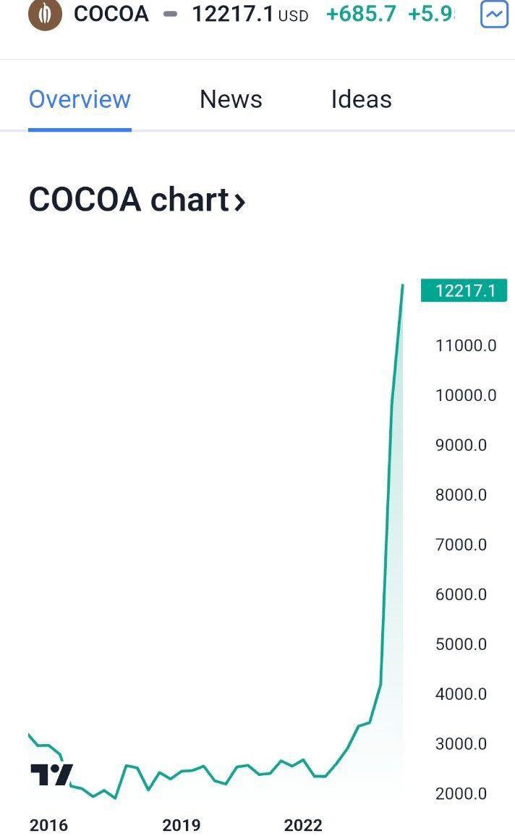This screenshot has width=515, height=836.
Task: Go to the Ideas tab
Action: tap(361, 99)
